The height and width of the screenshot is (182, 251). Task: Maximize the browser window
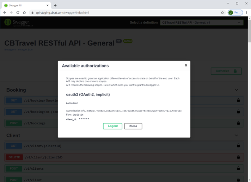[x=237, y=3]
